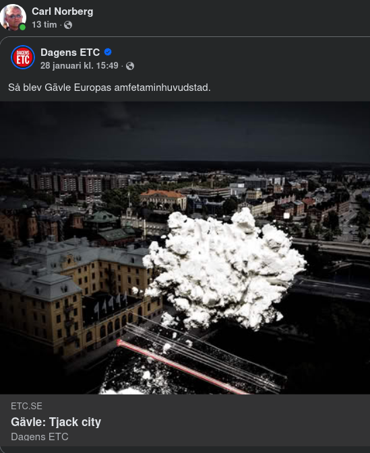
Task: Click the dark sky area of image
Action: (x=185, y=130)
